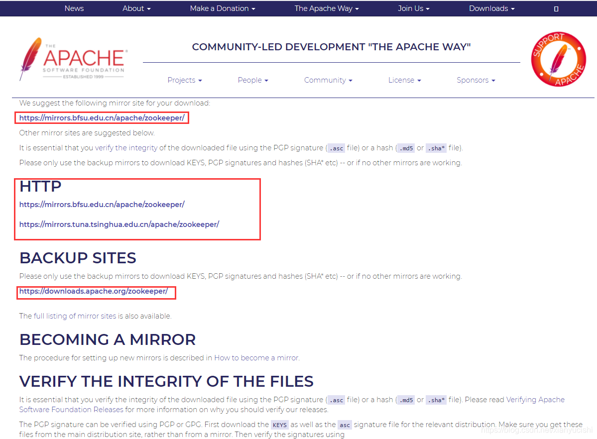Expand the Projects dropdown
597x439 pixels.
click(x=185, y=80)
